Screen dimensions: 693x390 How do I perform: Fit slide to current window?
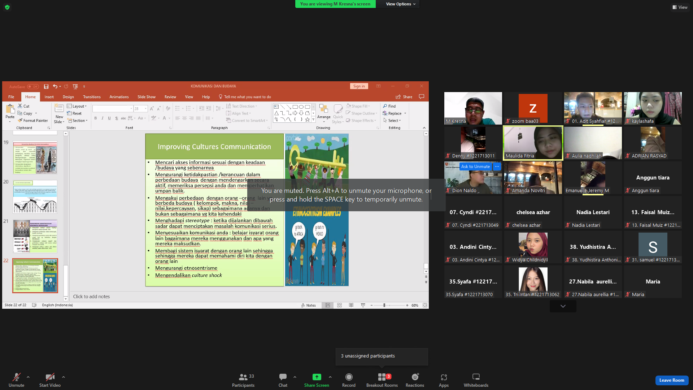(x=425, y=305)
